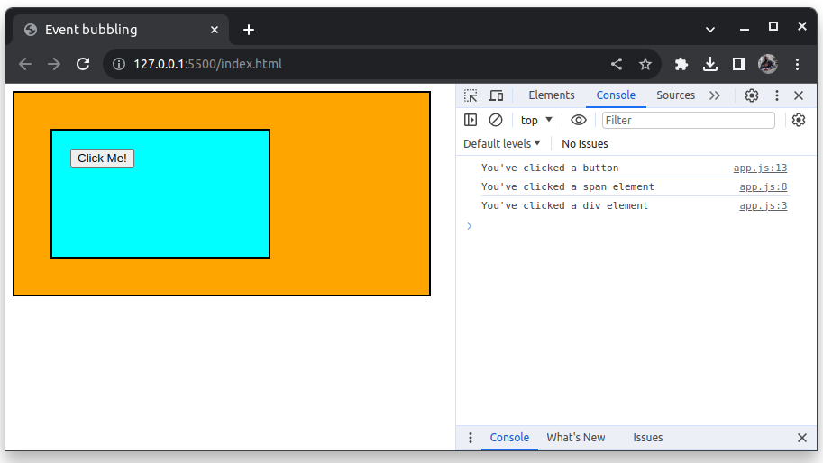Click the share page icon
Viewport: 823px width, 463px height.
point(617,64)
